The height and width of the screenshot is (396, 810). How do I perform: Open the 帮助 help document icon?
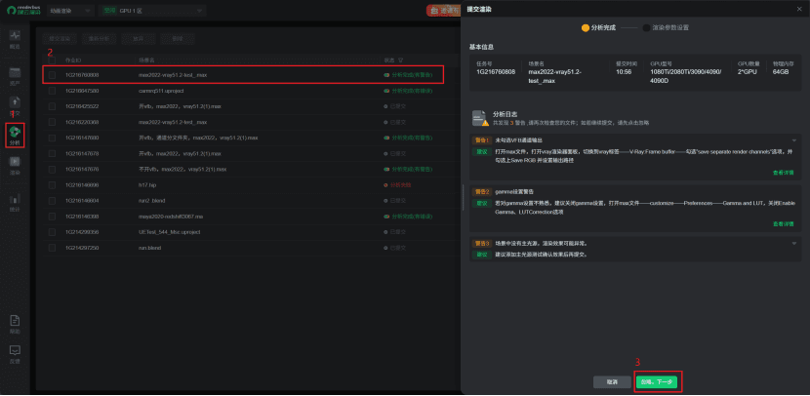pyautogui.click(x=15, y=324)
